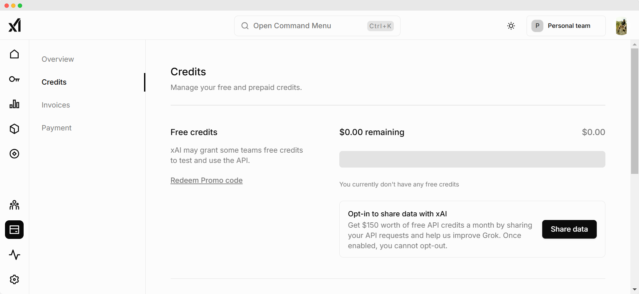
Task: Open the Home sidebar icon
Action: 14,54
